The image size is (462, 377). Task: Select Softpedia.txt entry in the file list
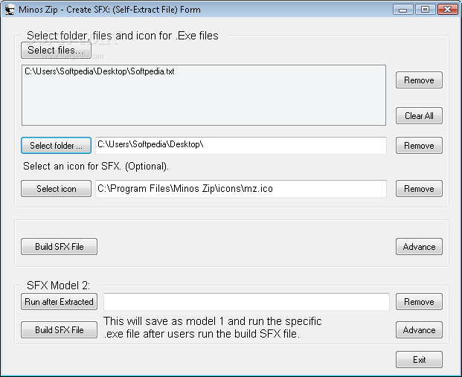point(99,71)
